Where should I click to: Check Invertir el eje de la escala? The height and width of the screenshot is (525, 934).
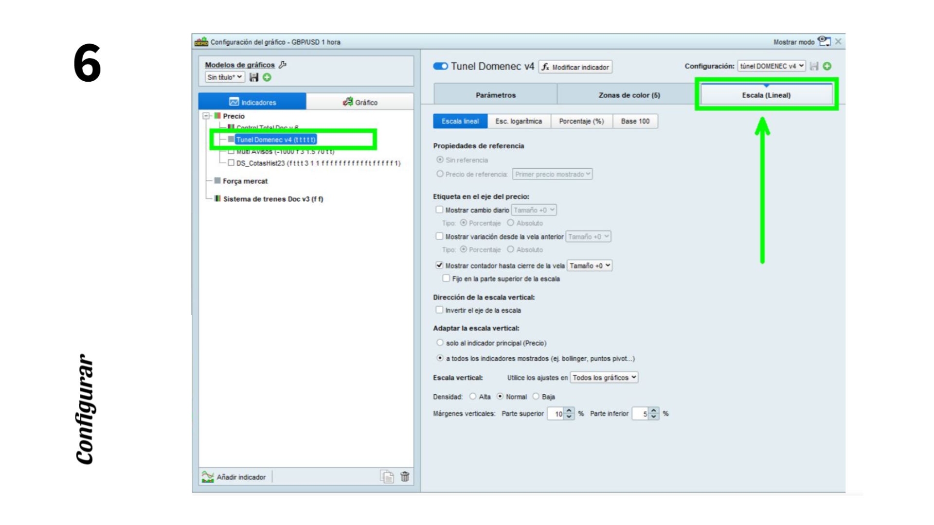pos(439,310)
